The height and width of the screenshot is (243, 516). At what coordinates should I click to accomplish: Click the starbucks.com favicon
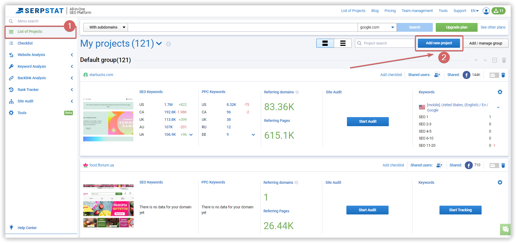coord(86,75)
